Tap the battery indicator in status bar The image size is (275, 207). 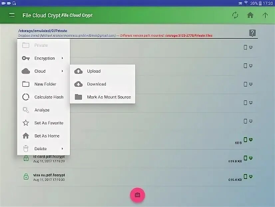point(260,3)
